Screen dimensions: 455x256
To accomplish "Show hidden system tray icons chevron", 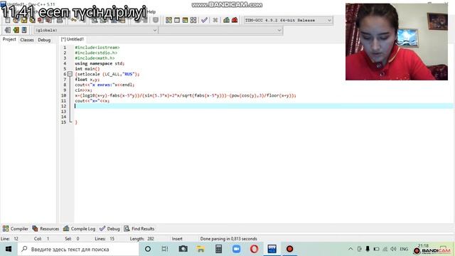I will 350,249.
